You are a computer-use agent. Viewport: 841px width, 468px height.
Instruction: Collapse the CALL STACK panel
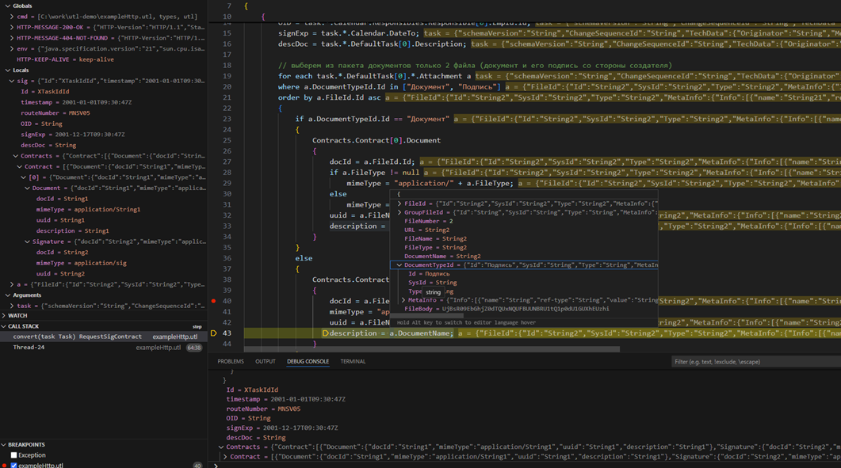point(4,326)
